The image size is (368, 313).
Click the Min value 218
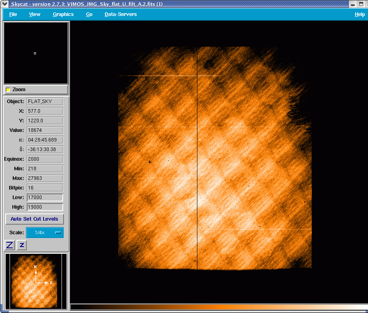(45, 169)
